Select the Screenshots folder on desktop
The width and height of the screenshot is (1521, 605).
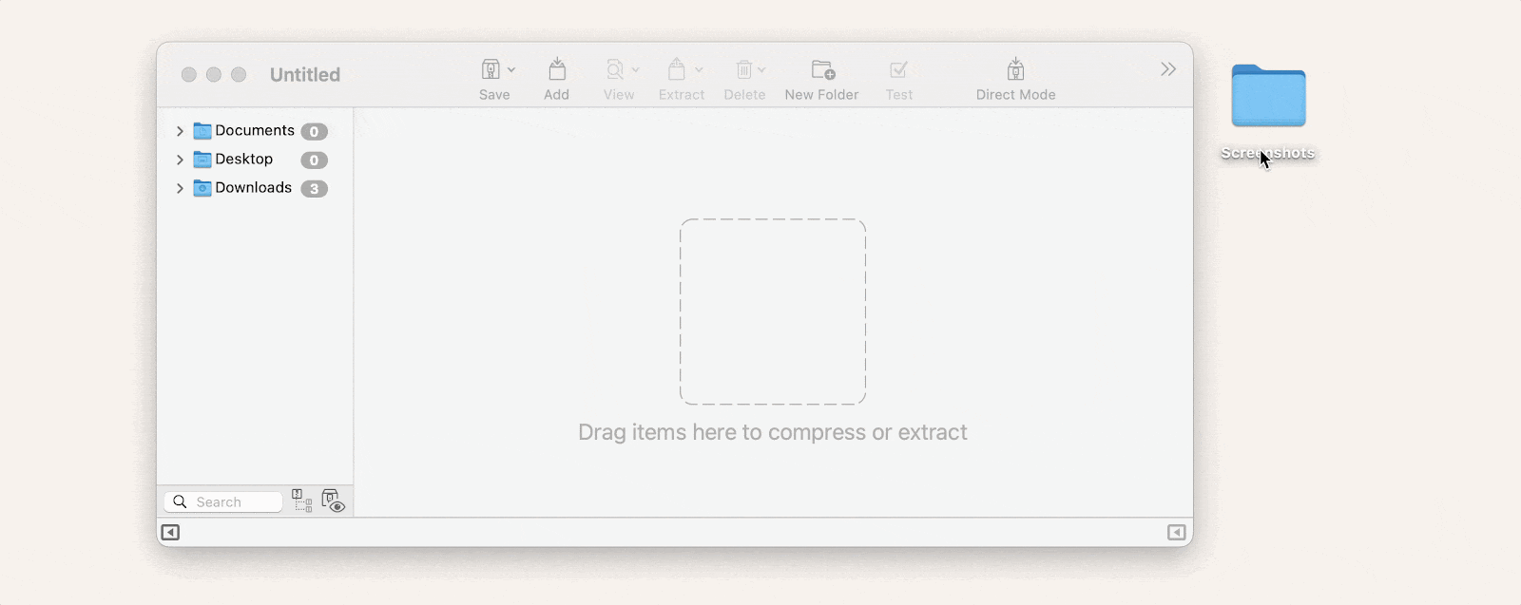point(1268,96)
